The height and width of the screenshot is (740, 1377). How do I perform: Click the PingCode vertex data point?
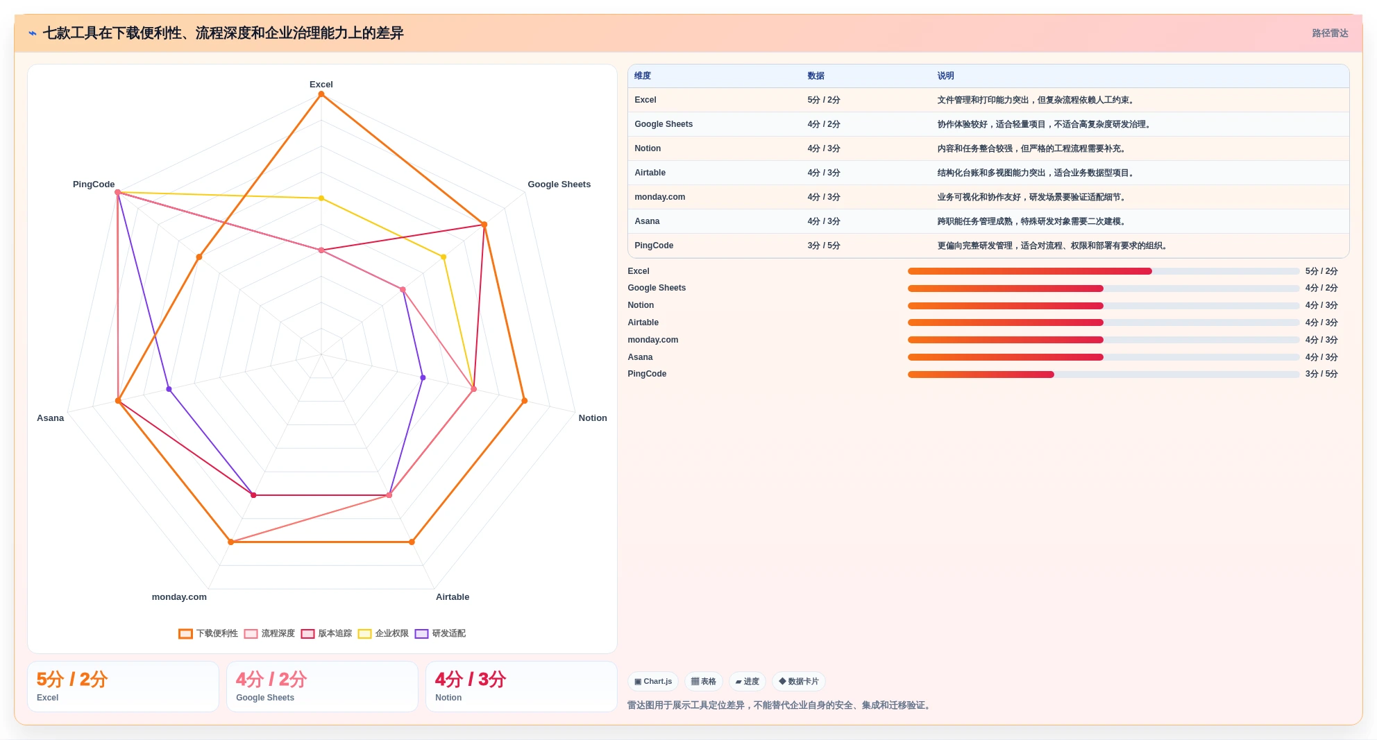coord(118,193)
